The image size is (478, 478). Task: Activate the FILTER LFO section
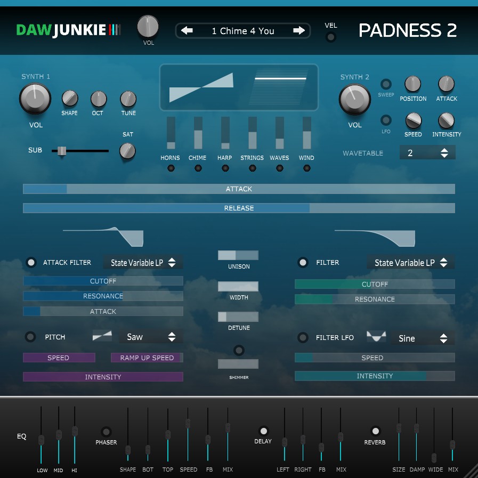pos(303,338)
